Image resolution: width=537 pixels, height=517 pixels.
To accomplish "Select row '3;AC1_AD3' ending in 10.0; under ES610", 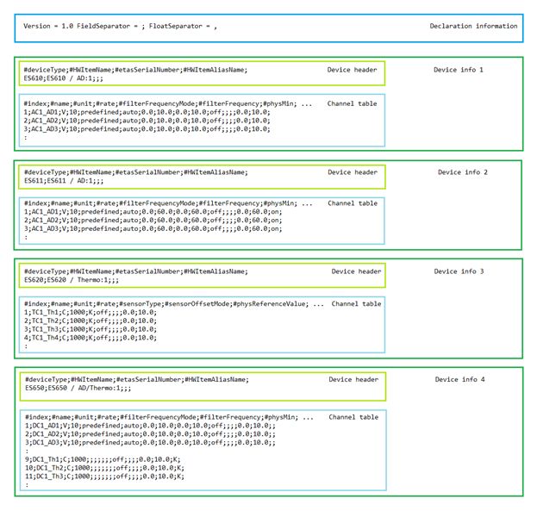I will click(x=147, y=129).
